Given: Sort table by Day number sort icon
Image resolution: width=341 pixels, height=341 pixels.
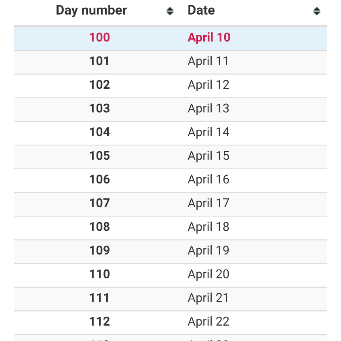Looking at the screenshot, I should point(170,11).
